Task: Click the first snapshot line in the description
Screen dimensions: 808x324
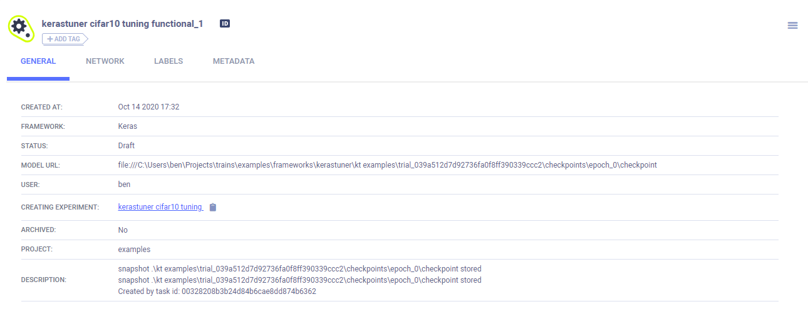Action: tap(299, 269)
